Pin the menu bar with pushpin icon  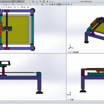tap(23, 2)
